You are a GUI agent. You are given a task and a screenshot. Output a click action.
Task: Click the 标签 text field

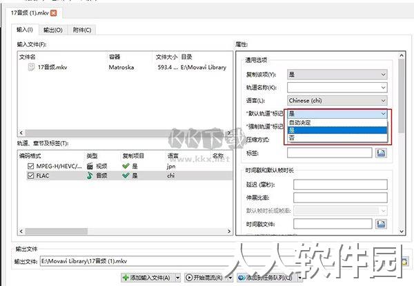click(330, 153)
